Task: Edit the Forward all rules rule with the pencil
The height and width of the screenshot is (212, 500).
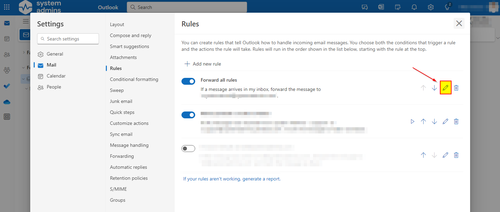Action: click(x=445, y=87)
